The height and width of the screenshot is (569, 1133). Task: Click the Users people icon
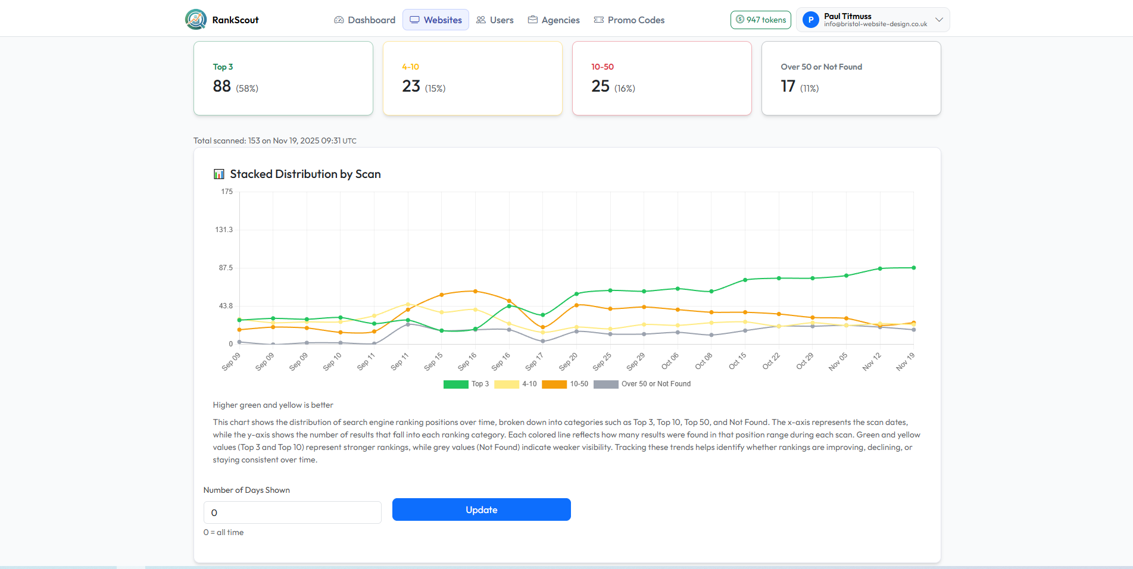[x=481, y=20]
